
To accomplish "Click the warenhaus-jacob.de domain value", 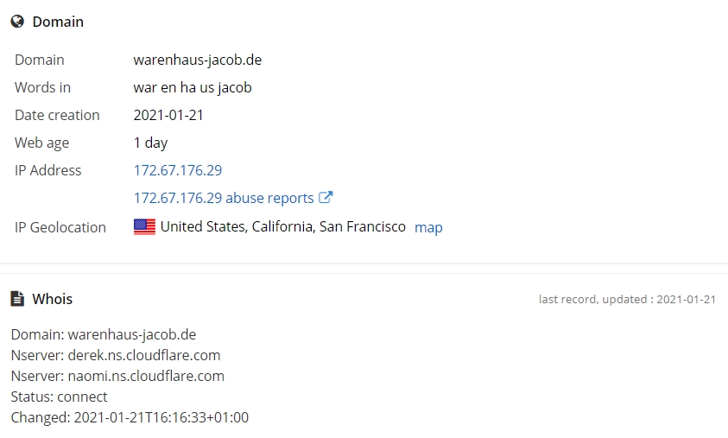I will (x=197, y=60).
